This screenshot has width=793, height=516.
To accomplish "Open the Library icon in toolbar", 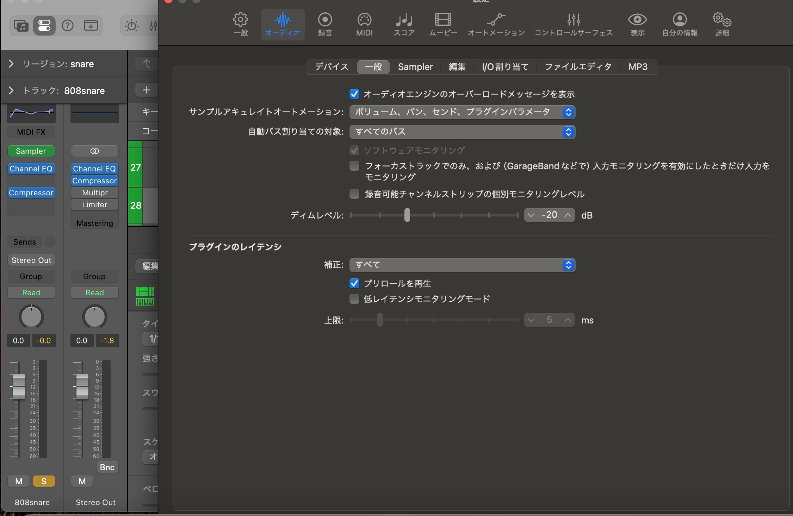I will tap(21, 26).
